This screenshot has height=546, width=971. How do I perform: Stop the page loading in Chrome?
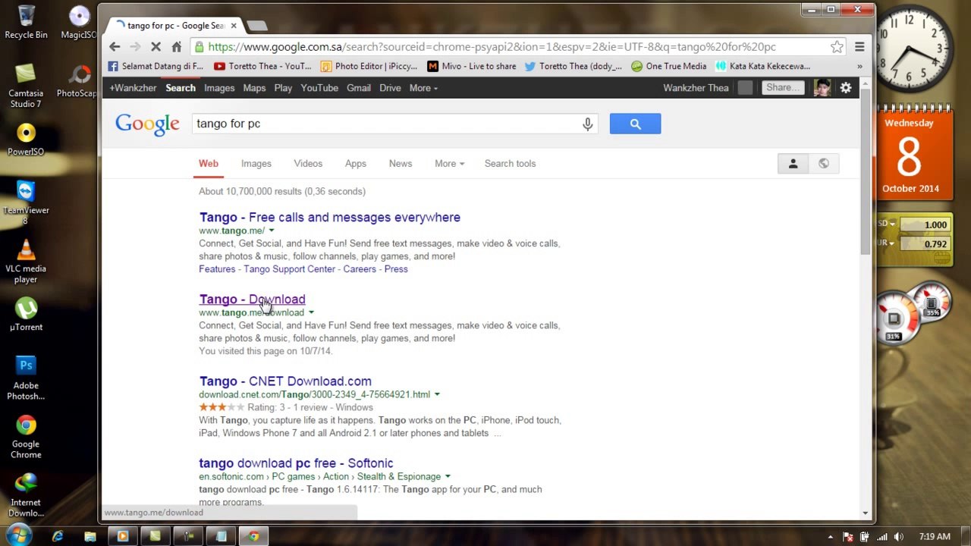156,47
